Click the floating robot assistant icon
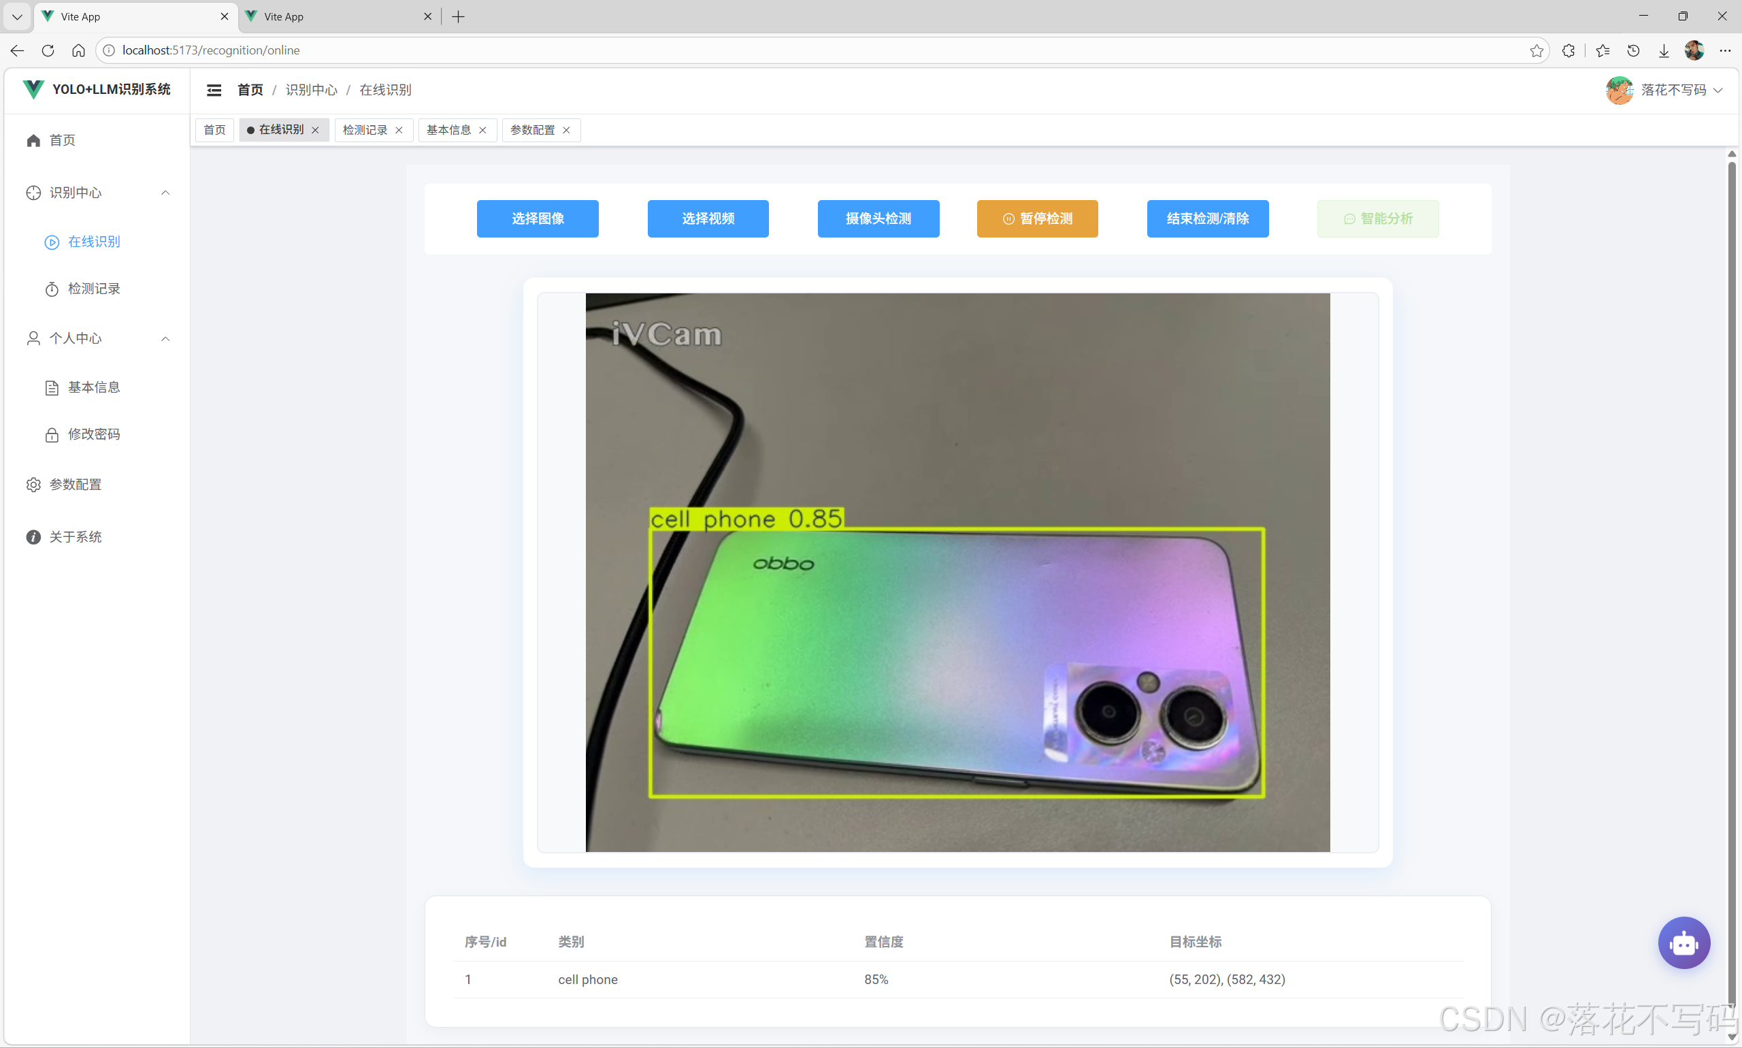 (1683, 943)
